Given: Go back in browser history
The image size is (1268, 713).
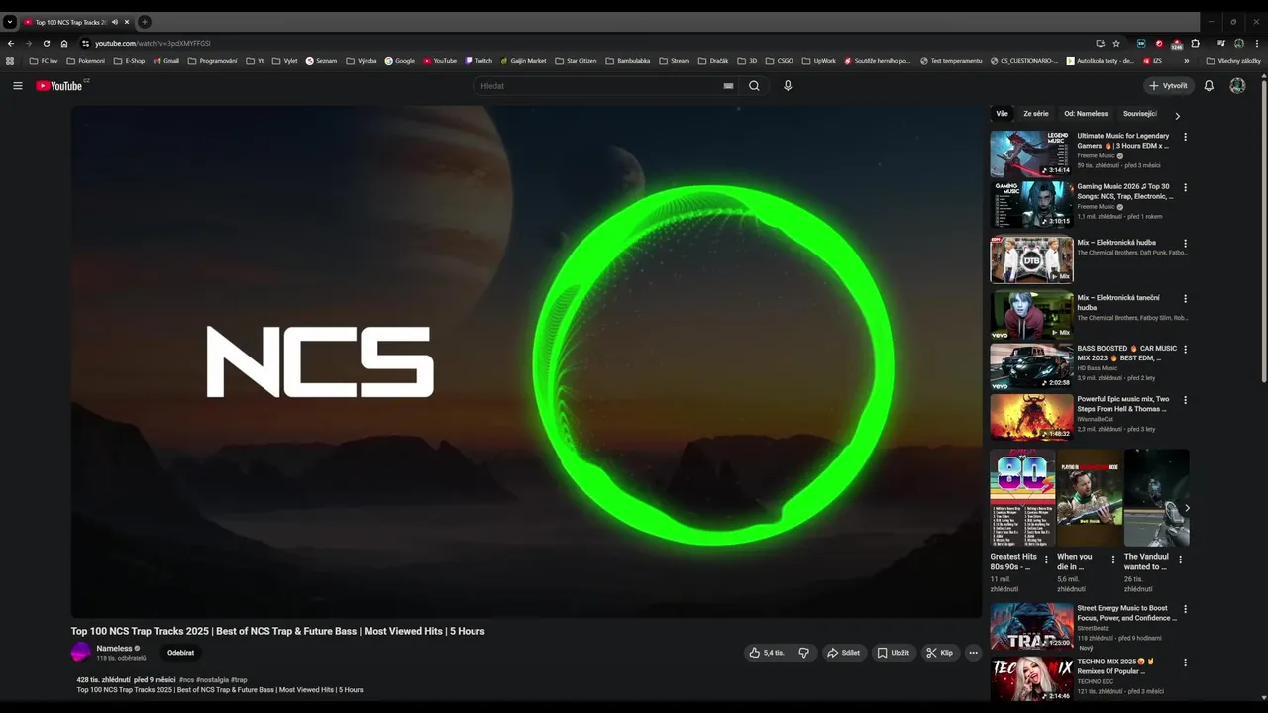Looking at the screenshot, I should click(11, 43).
